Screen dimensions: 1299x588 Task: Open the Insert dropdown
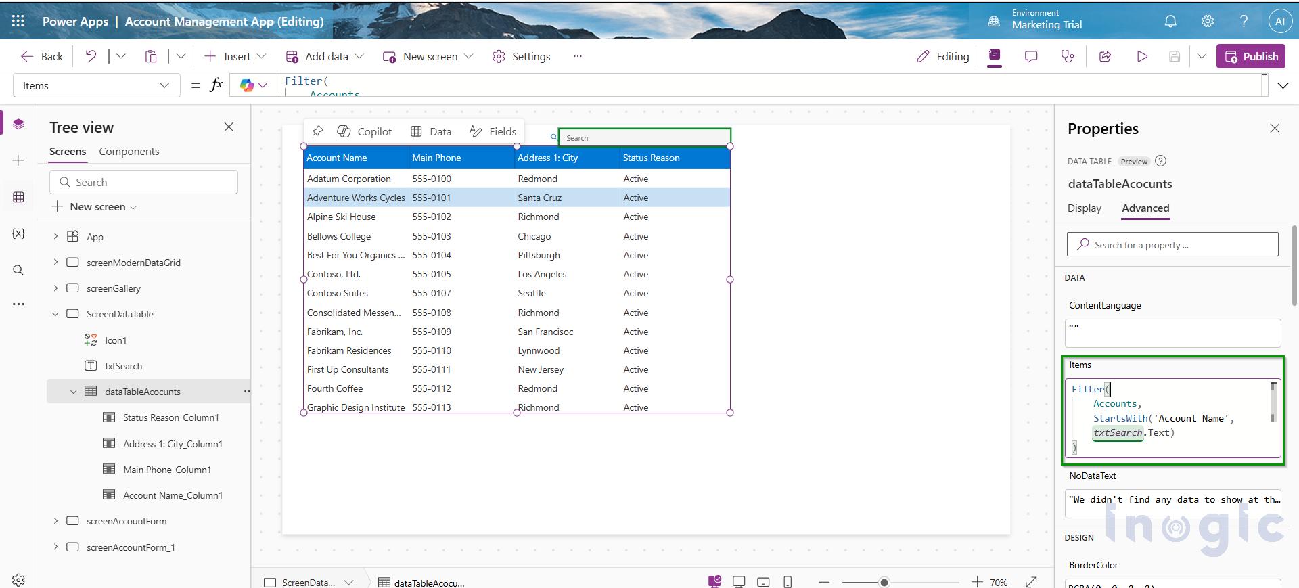[235, 56]
